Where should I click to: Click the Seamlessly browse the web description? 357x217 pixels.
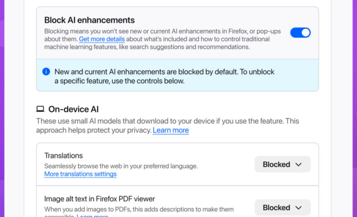[121, 166]
